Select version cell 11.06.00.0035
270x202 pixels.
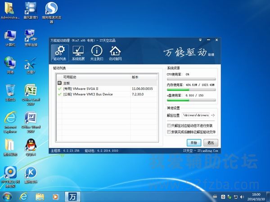(x=142, y=88)
